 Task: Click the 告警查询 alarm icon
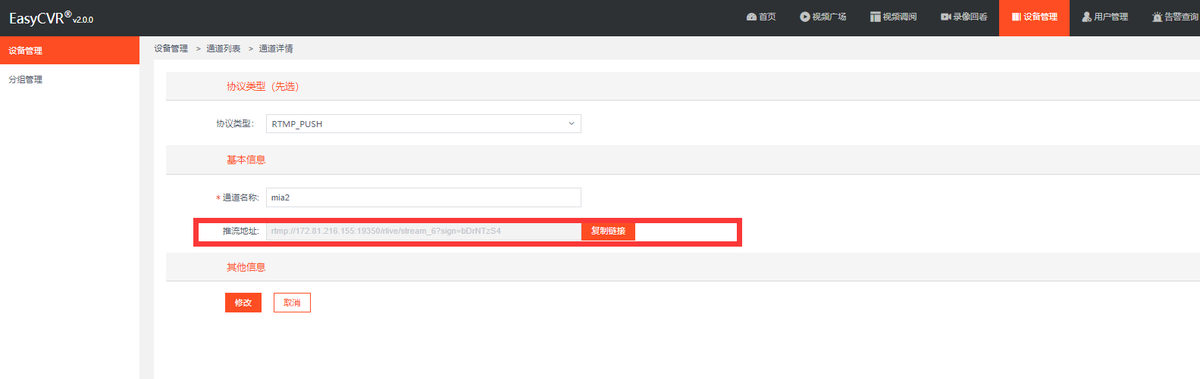1157,17
